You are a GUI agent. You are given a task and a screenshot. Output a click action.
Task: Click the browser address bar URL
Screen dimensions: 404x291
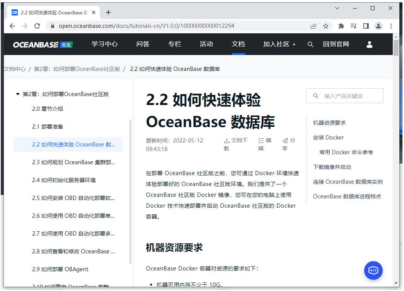tap(146, 26)
